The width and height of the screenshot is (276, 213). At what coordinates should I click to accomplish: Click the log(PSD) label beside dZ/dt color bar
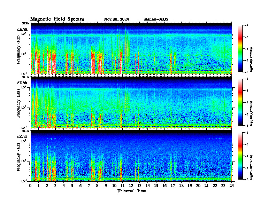coord(252,167)
